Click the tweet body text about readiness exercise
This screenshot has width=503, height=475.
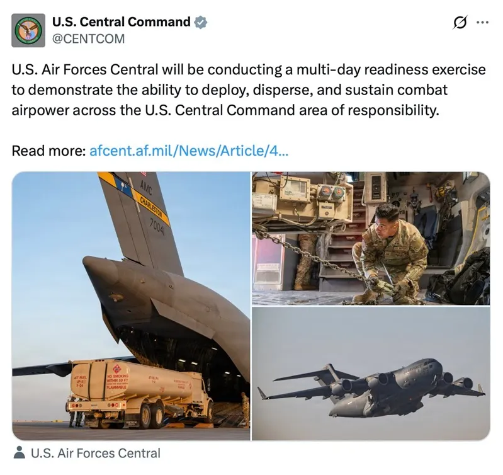pos(249,90)
